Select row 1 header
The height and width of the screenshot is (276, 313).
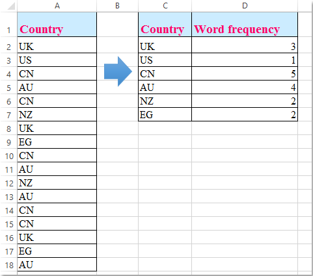pyautogui.click(x=8, y=25)
